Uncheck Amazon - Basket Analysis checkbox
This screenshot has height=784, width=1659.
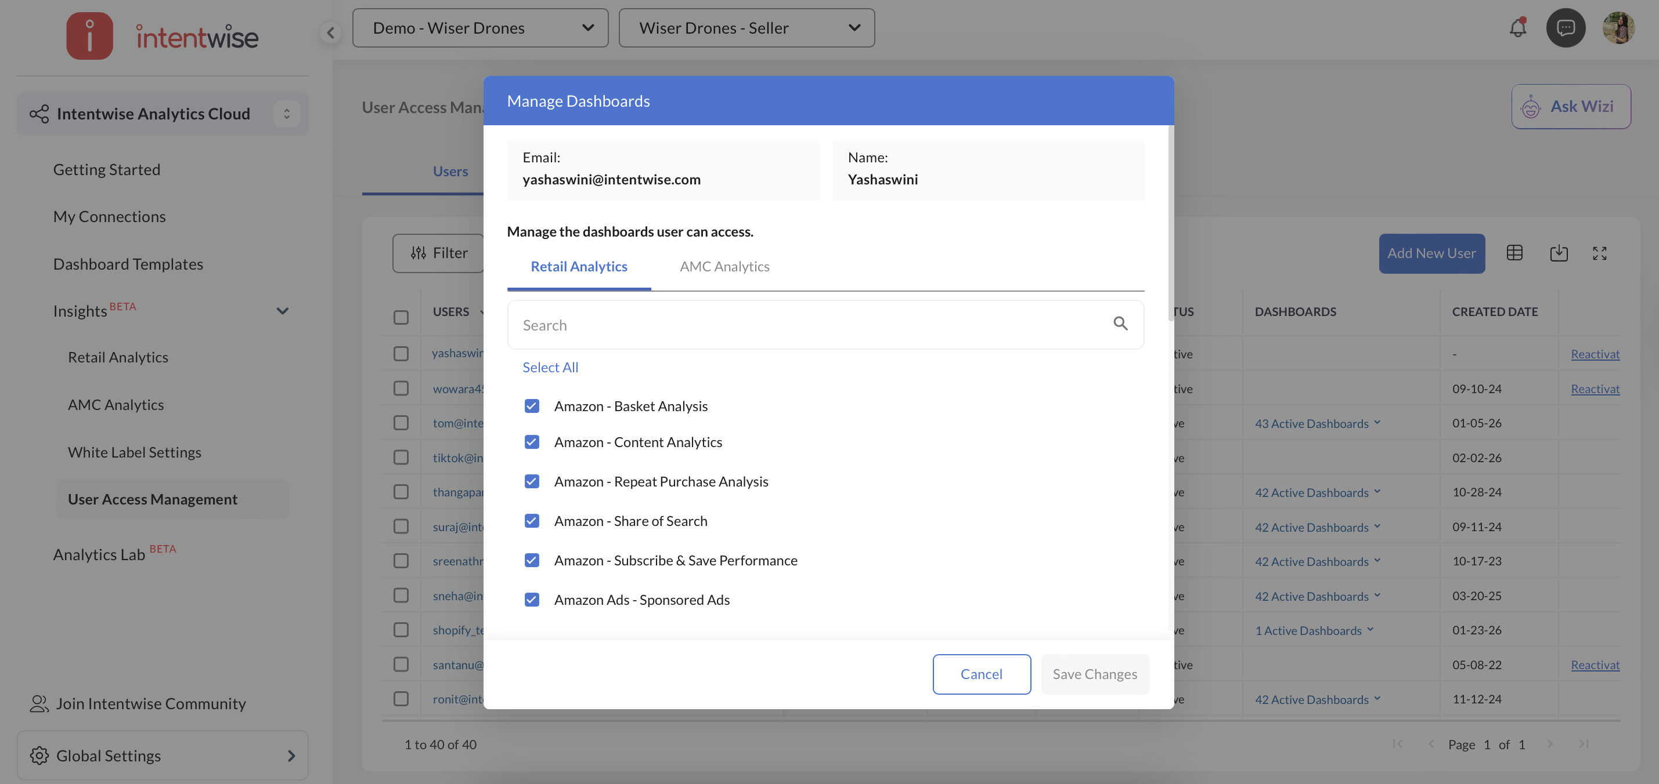click(x=531, y=406)
